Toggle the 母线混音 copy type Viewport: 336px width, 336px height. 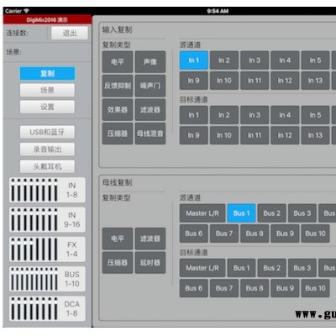click(x=150, y=134)
